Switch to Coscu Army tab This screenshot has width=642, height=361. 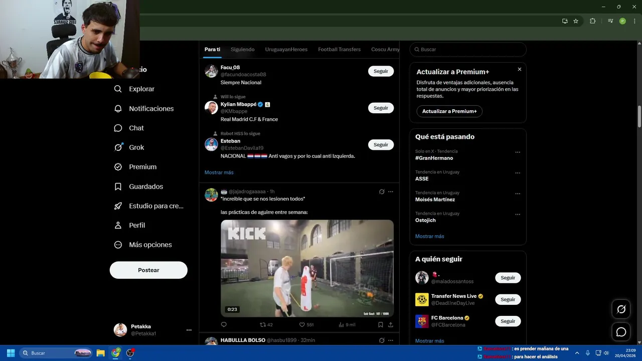pos(385,50)
